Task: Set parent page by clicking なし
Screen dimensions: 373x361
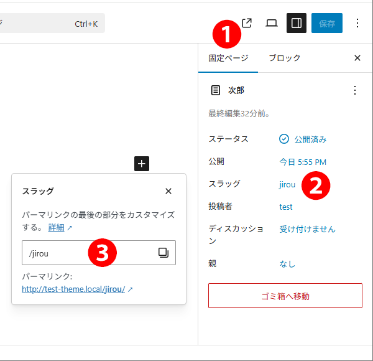Action: pos(287,264)
